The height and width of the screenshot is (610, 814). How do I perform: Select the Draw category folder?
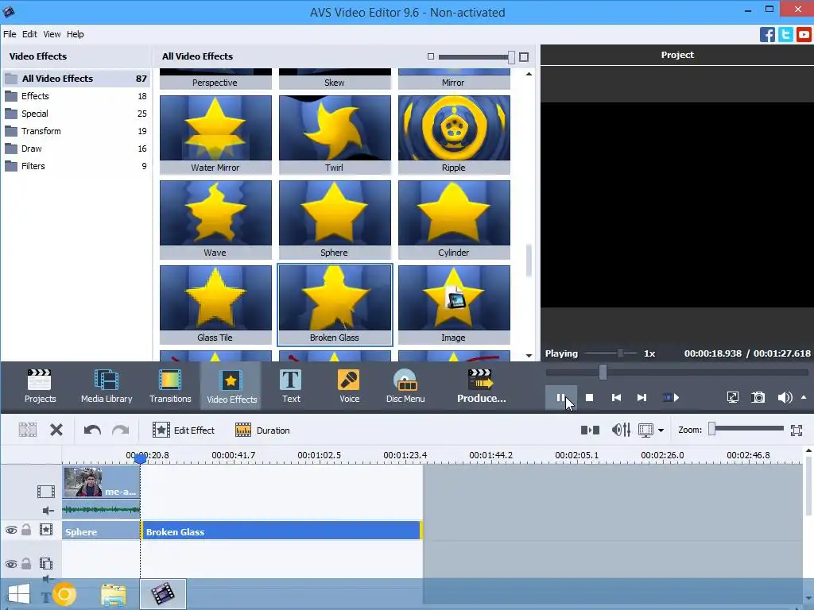pyautogui.click(x=76, y=149)
